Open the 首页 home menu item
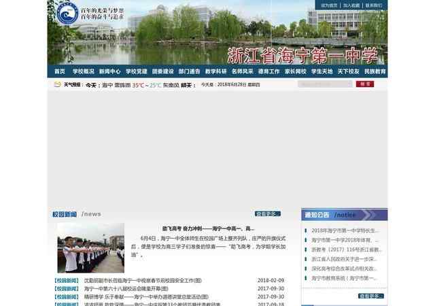Viewport: 435px width, 306px height. click(x=60, y=71)
